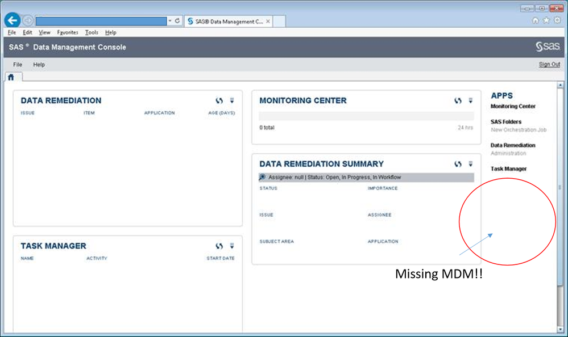568x337 pixels.
Task: Open Data Remediation in Apps list
Action: 513,145
